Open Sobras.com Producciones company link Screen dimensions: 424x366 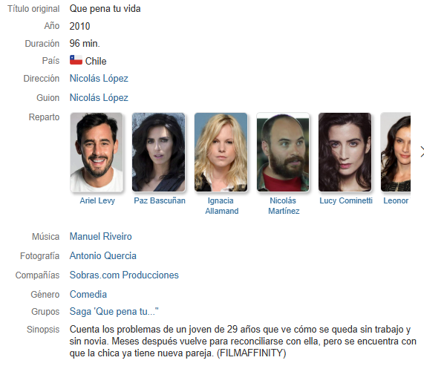pos(124,275)
